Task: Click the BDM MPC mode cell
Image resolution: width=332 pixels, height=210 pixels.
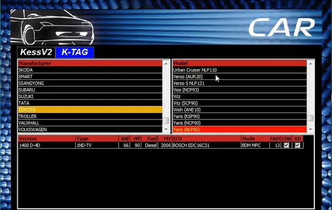Action: [255, 145]
